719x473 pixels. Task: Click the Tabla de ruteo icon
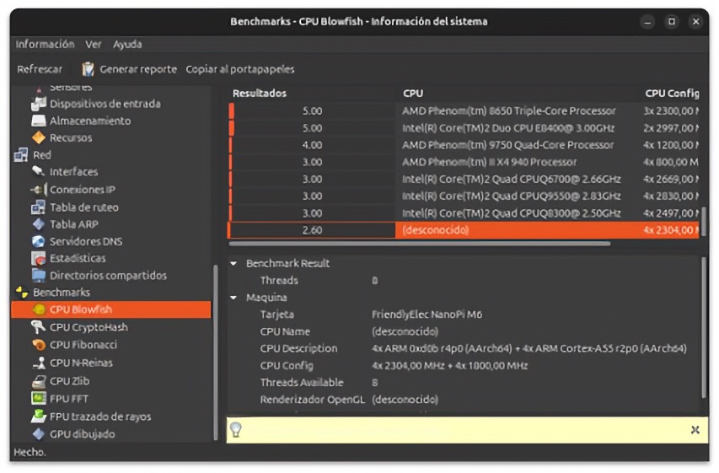(x=39, y=207)
